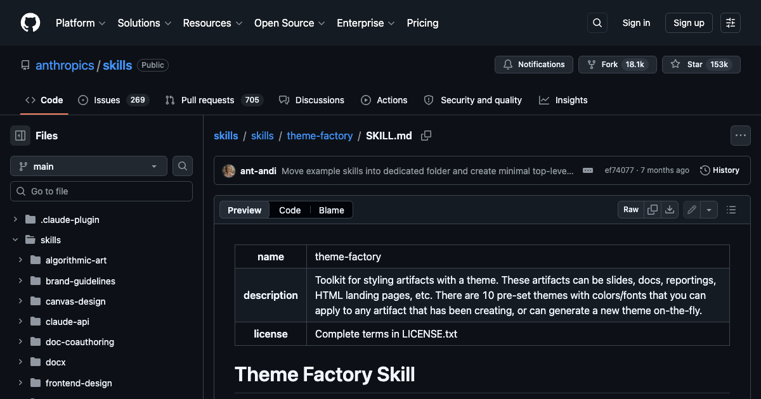
Task: Open the Pull requests tab
Action: (x=214, y=100)
